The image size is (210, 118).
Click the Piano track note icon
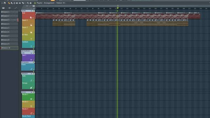31,69
